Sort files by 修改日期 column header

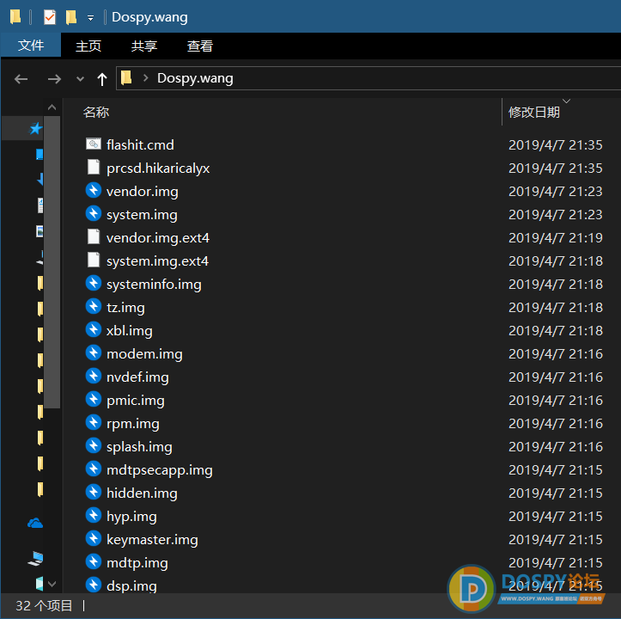click(533, 112)
